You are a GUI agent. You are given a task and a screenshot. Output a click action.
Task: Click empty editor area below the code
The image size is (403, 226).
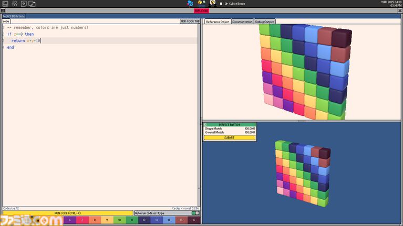pos(100,128)
